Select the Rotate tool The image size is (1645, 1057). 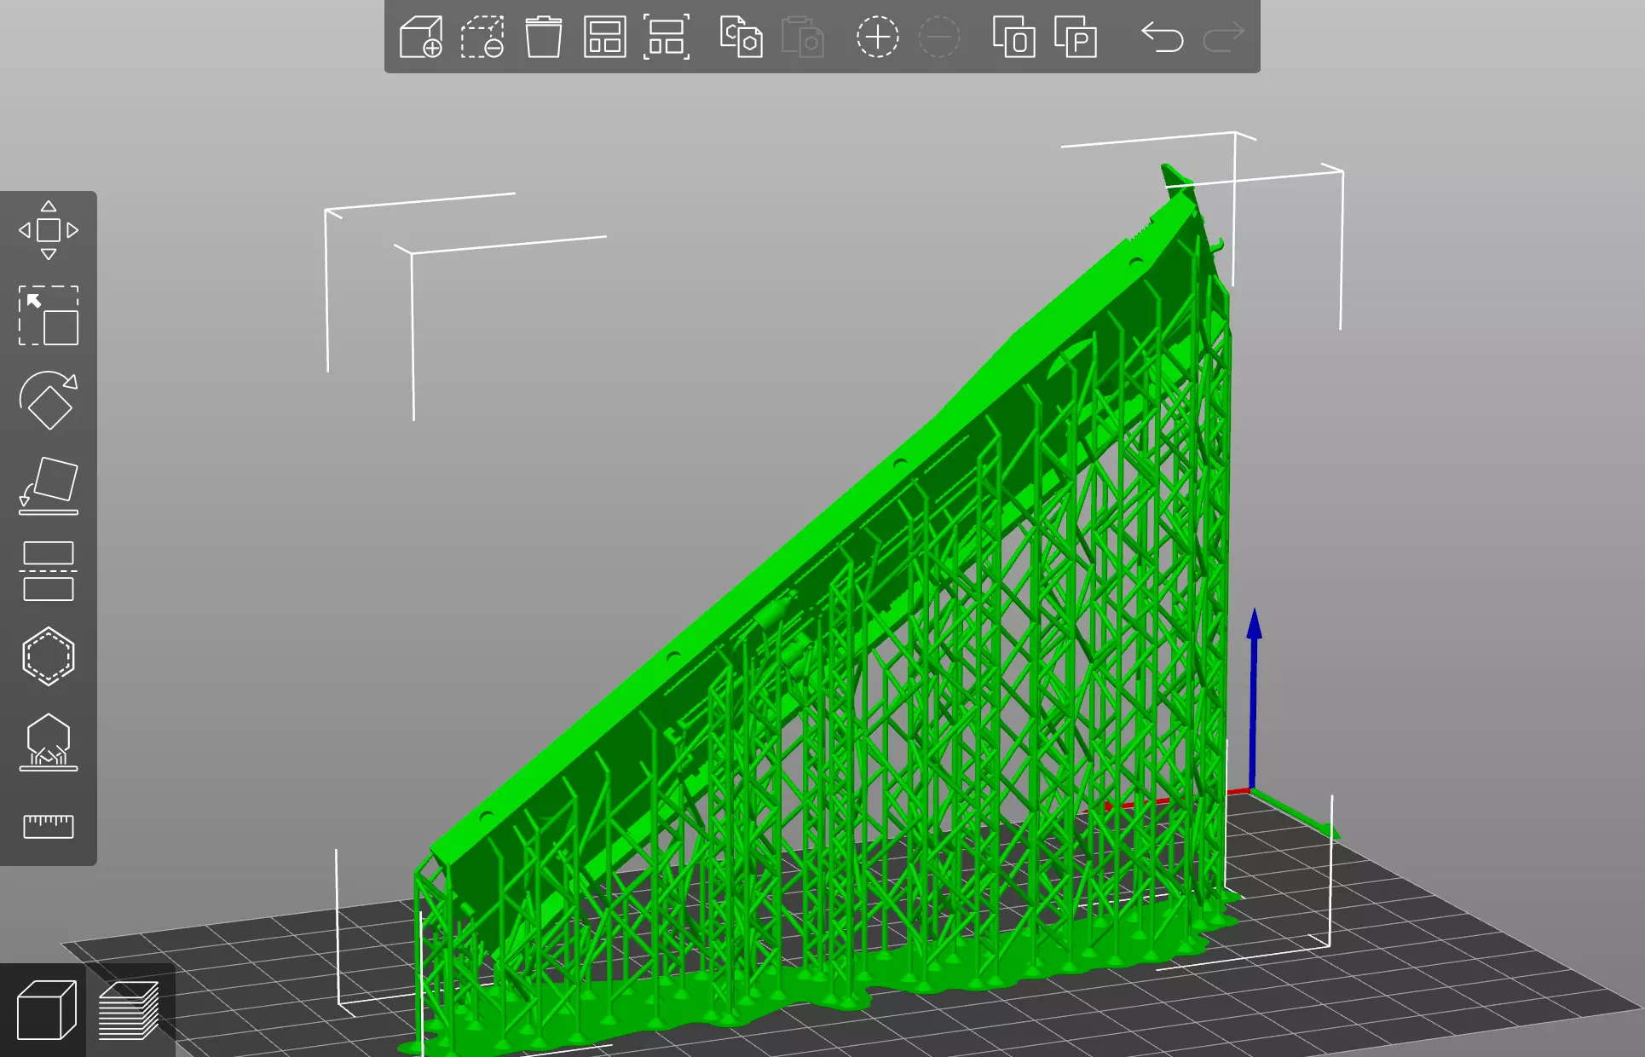pos(49,401)
